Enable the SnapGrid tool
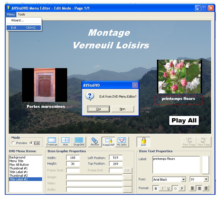221x197 pixels. coord(79,142)
